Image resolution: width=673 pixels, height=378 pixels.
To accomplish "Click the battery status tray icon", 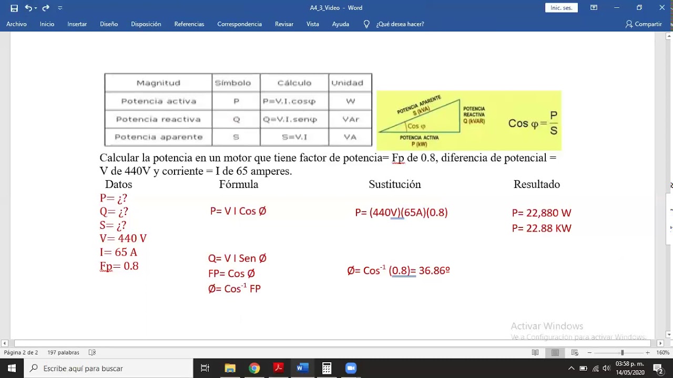I will point(584,369).
